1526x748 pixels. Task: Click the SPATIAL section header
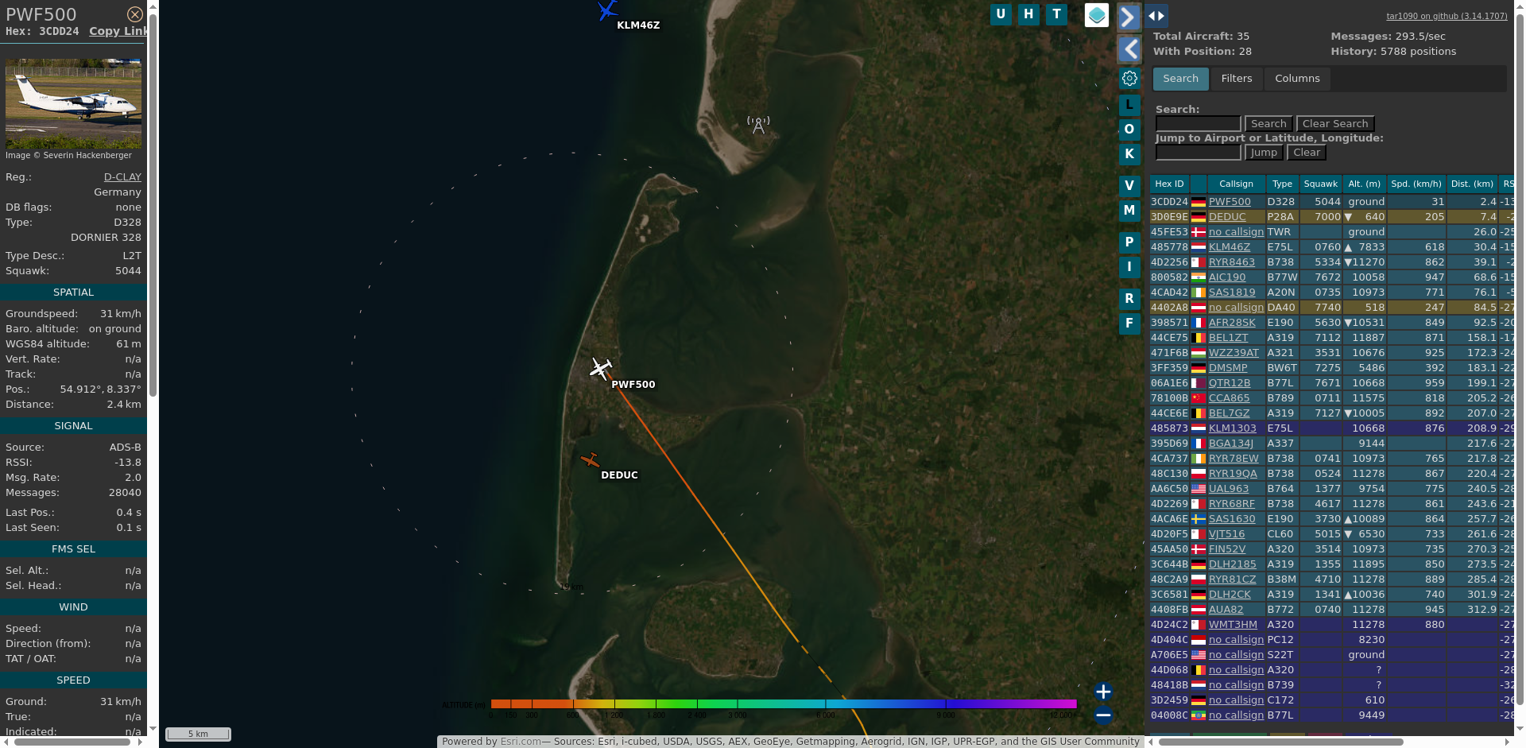point(73,293)
